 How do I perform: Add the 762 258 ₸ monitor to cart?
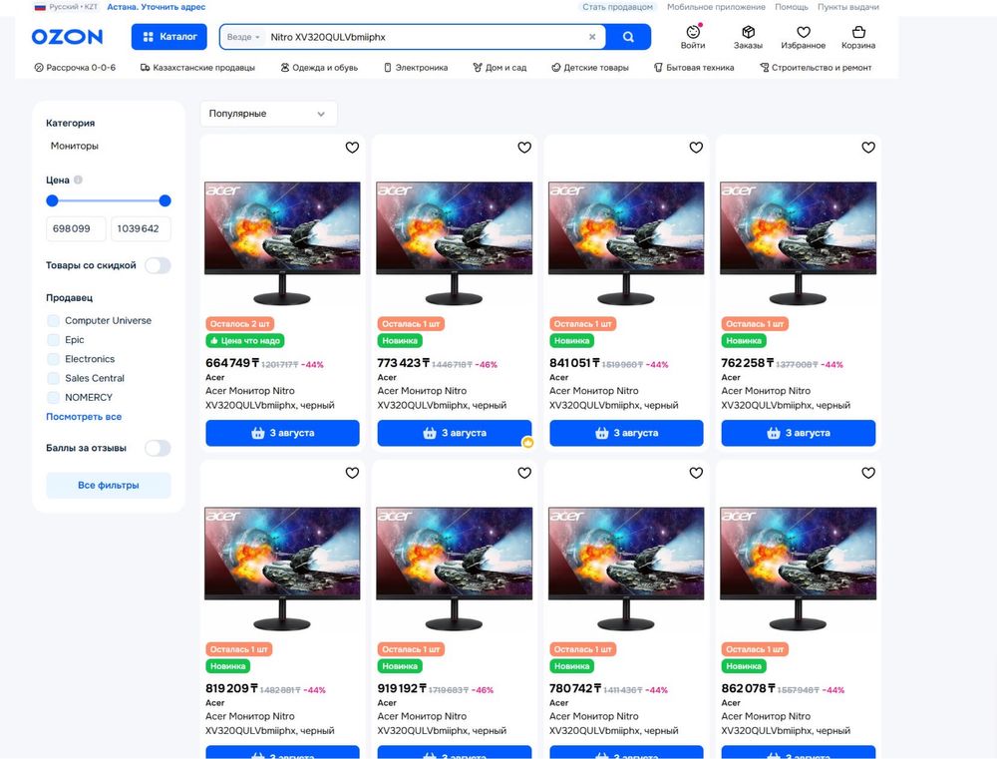[x=799, y=433]
